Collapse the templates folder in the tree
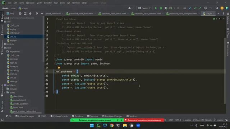Viewport: 230px width, 129px height. 5,85
